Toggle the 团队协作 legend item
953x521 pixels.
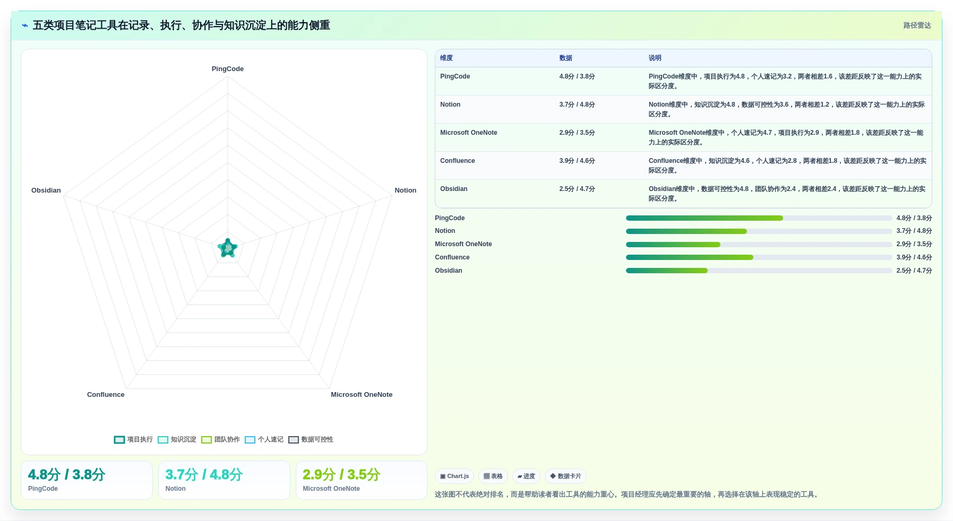point(220,439)
